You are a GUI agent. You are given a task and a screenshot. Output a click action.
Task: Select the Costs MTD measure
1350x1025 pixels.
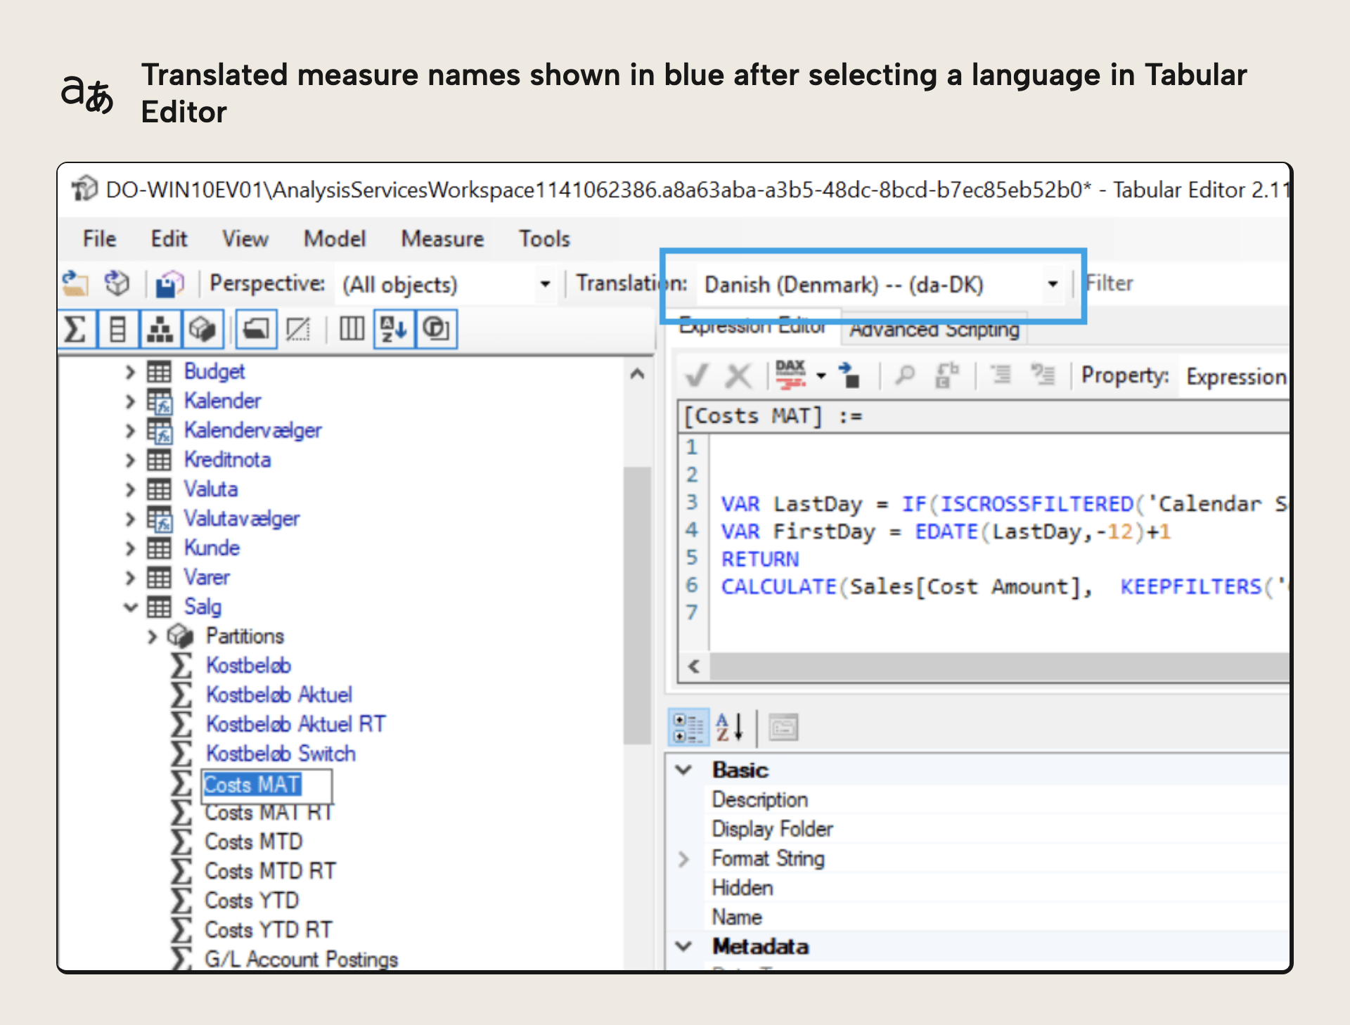pos(253,842)
